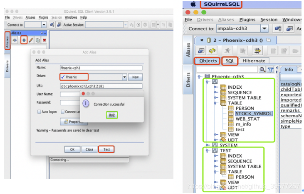
Task: Open Session menu beside impala-cdh3 window's Plugins
Action: point(269,19)
